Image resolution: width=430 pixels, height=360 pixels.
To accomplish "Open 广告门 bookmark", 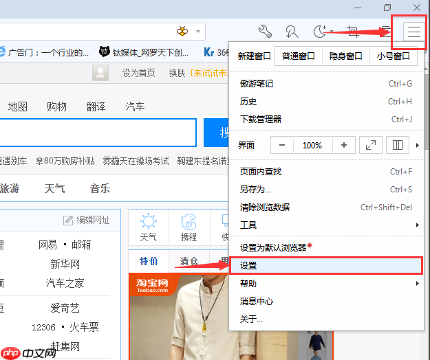I will (44, 52).
